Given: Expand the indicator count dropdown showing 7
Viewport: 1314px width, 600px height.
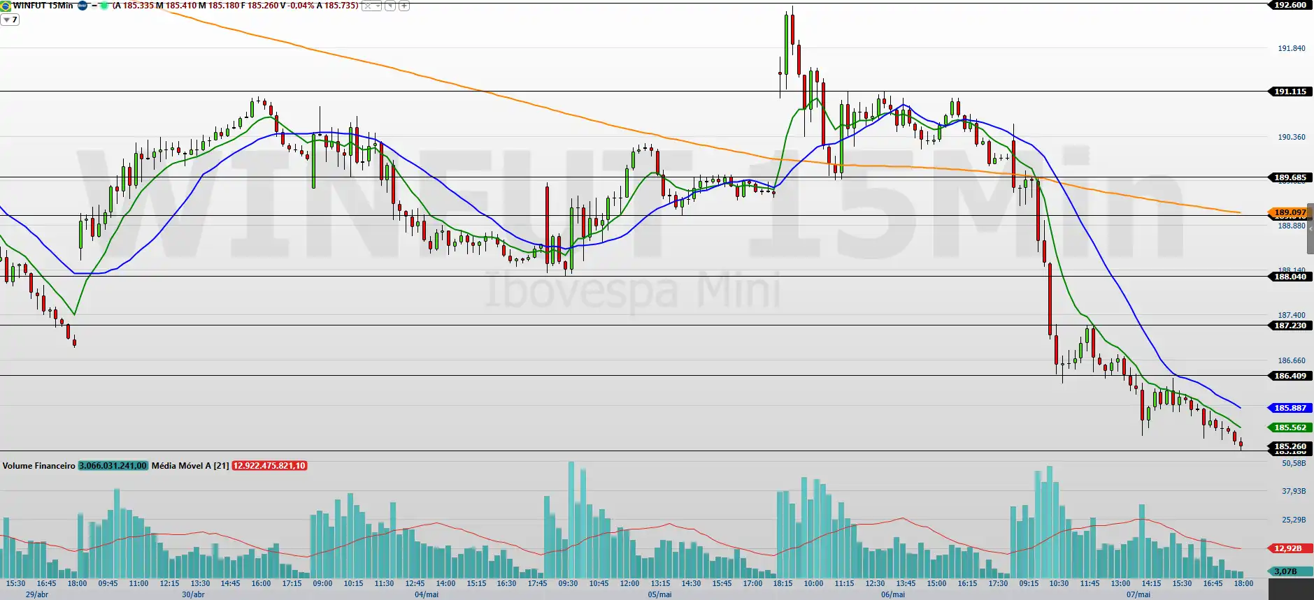Looking at the screenshot, I should [10, 20].
